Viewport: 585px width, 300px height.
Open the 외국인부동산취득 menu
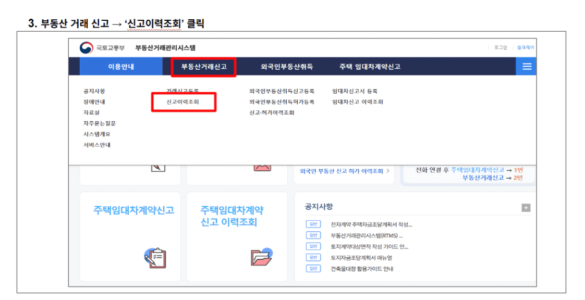coord(287,67)
